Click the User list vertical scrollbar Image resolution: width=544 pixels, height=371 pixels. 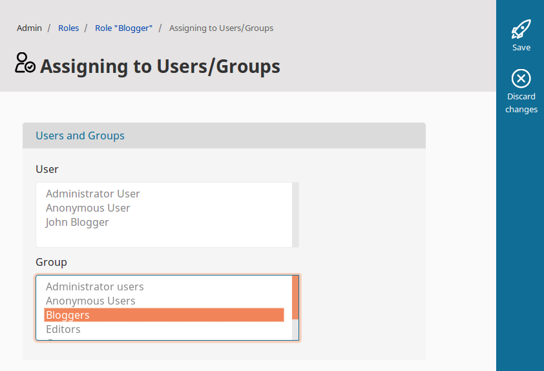[295, 215]
